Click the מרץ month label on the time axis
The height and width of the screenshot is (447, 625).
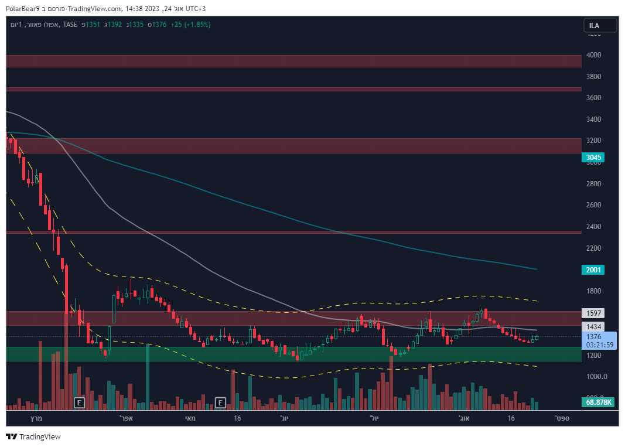click(36, 418)
